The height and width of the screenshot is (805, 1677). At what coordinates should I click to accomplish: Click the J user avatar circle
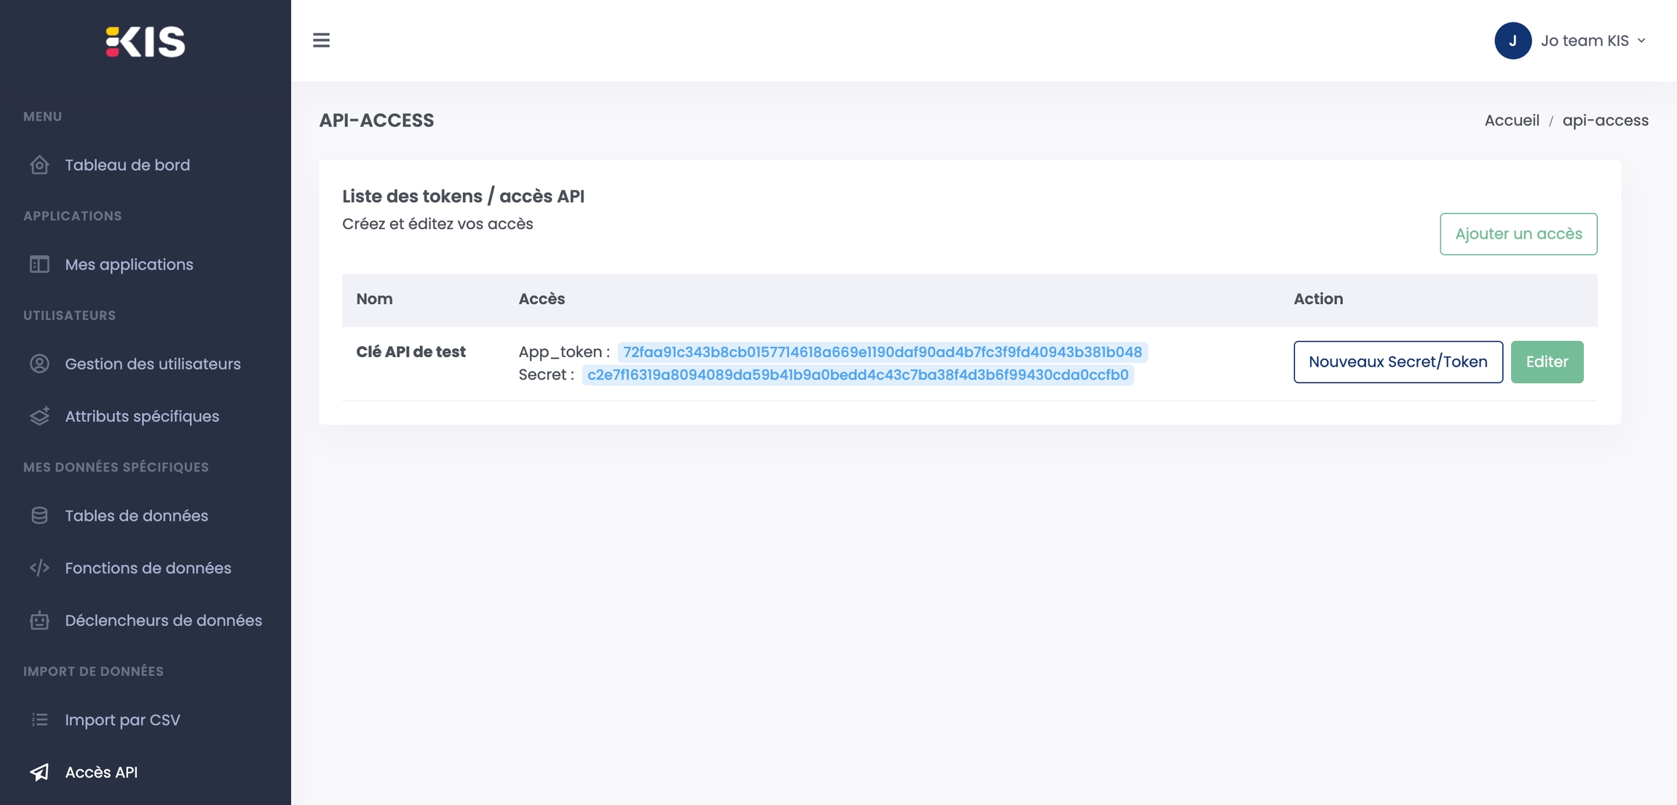pyautogui.click(x=1513, y=41)
